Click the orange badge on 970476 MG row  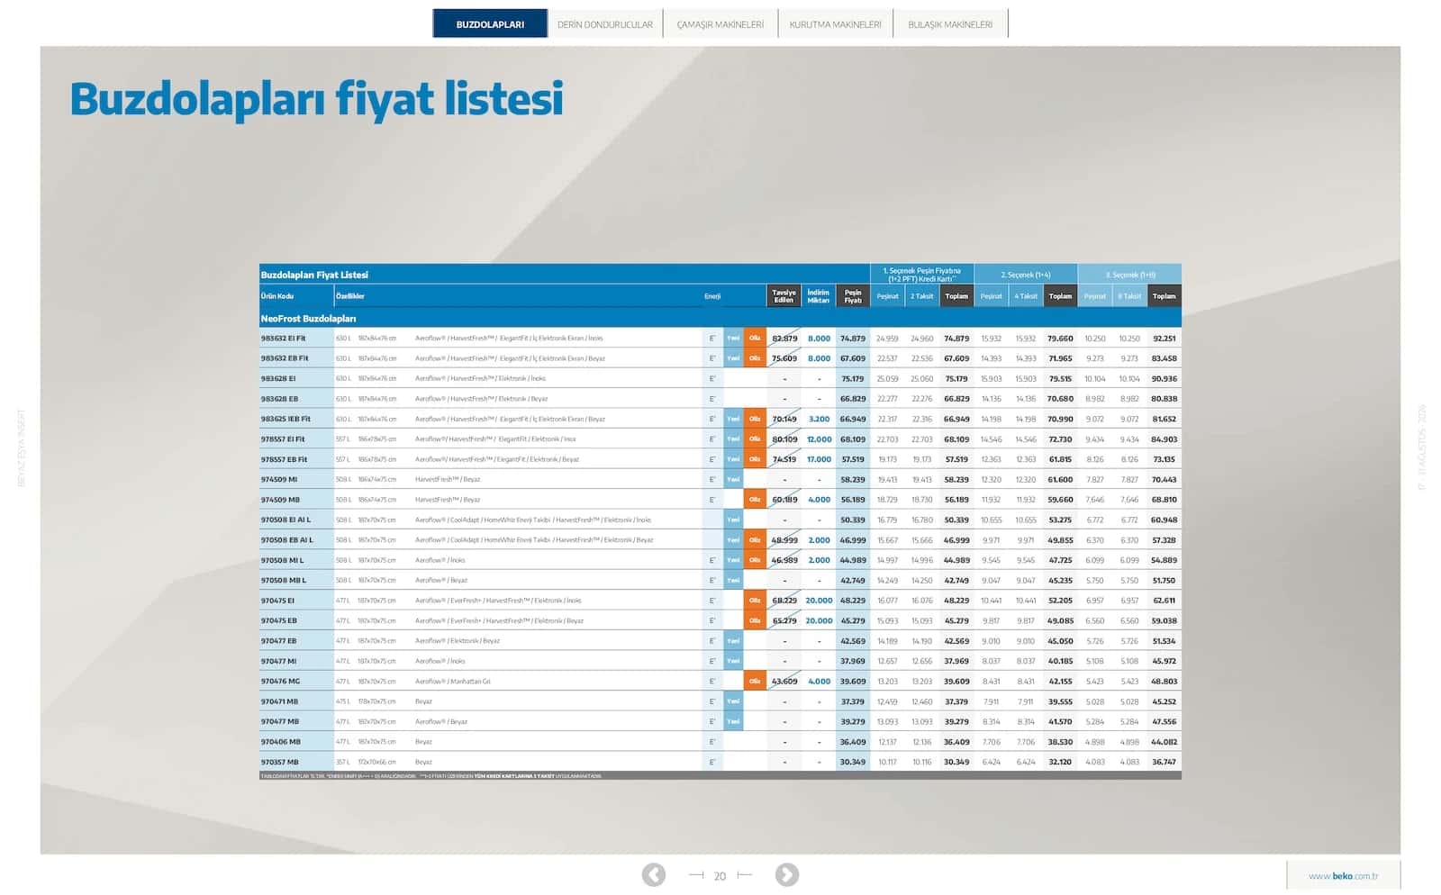point(755,682)
